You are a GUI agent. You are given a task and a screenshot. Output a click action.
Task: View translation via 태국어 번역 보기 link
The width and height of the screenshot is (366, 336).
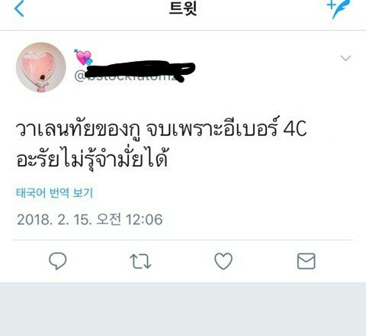coord(54,193)
